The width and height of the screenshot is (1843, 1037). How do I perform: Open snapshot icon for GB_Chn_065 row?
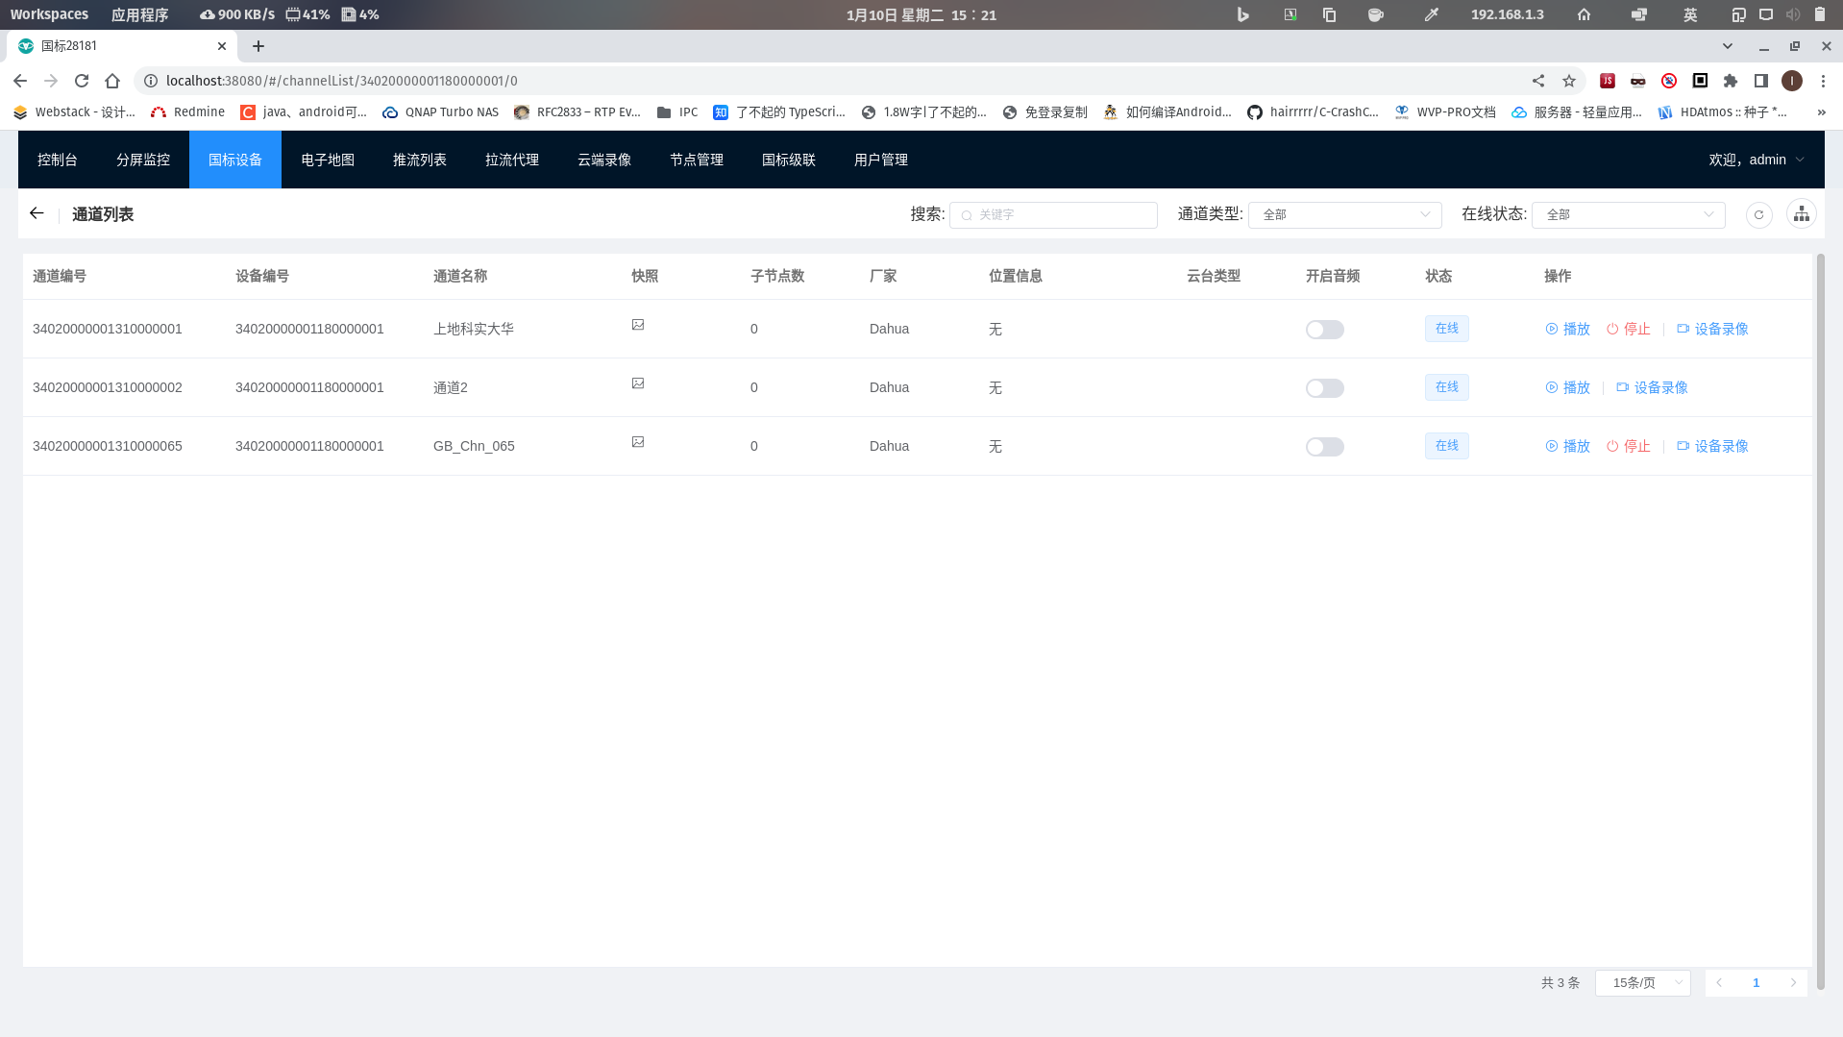tap(638, 442)
